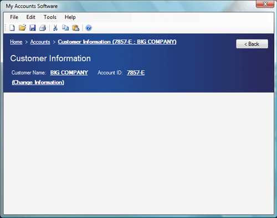Open the Help menu
Image resolution: width=277 pixels, height=218 pixels.
70,17
